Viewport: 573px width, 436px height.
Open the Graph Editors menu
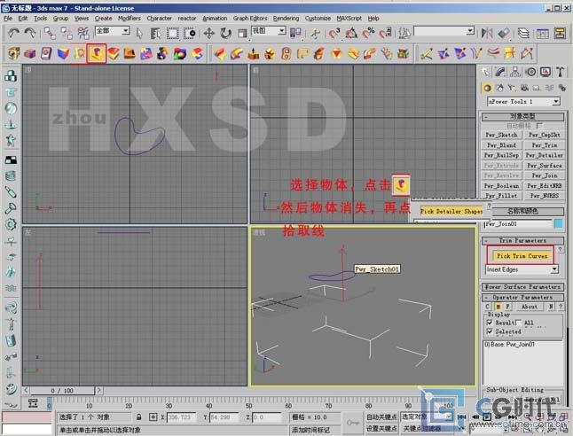coord(250,19)
